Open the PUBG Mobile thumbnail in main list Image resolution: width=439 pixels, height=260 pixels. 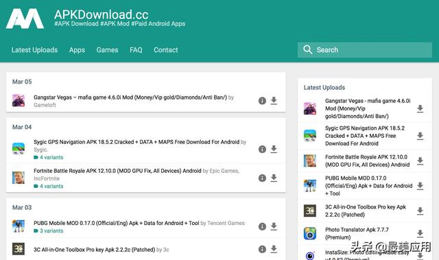[x=19, y=226]
